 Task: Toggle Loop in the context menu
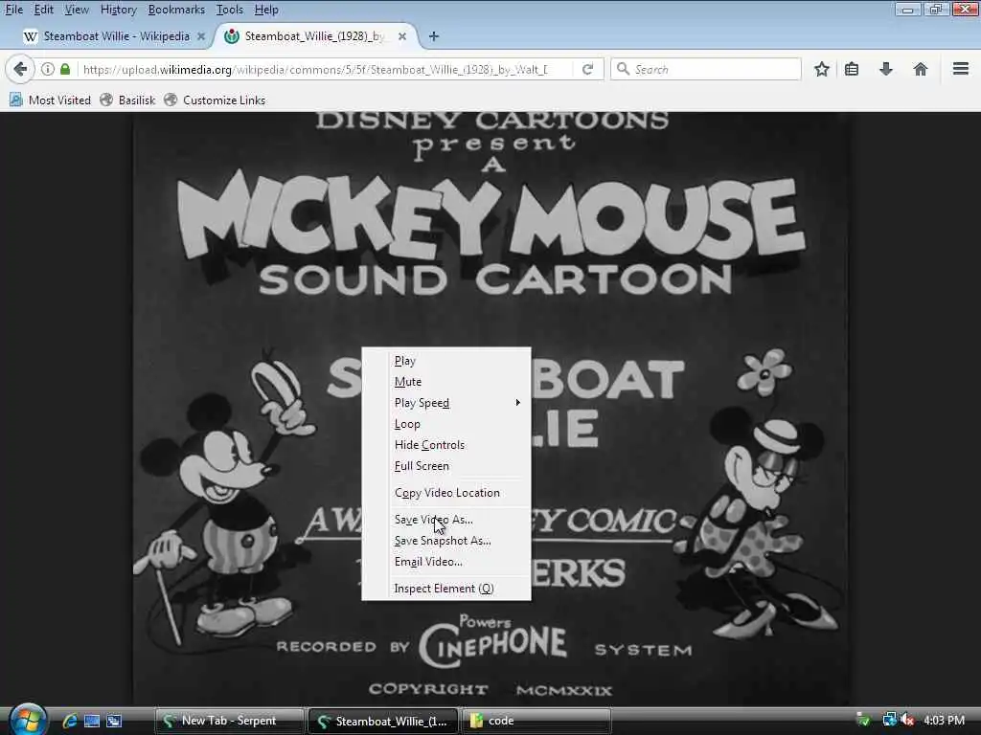point(446,424)
